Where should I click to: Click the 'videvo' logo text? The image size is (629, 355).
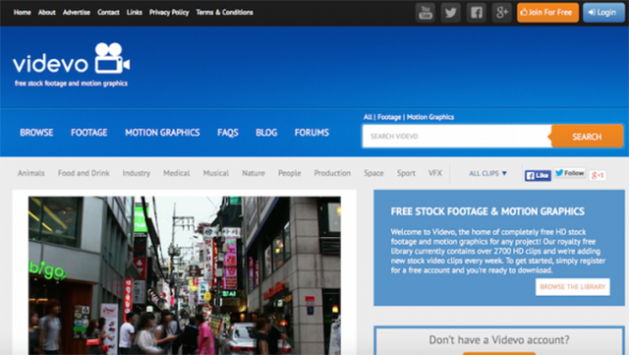click(x=50, y=64)
